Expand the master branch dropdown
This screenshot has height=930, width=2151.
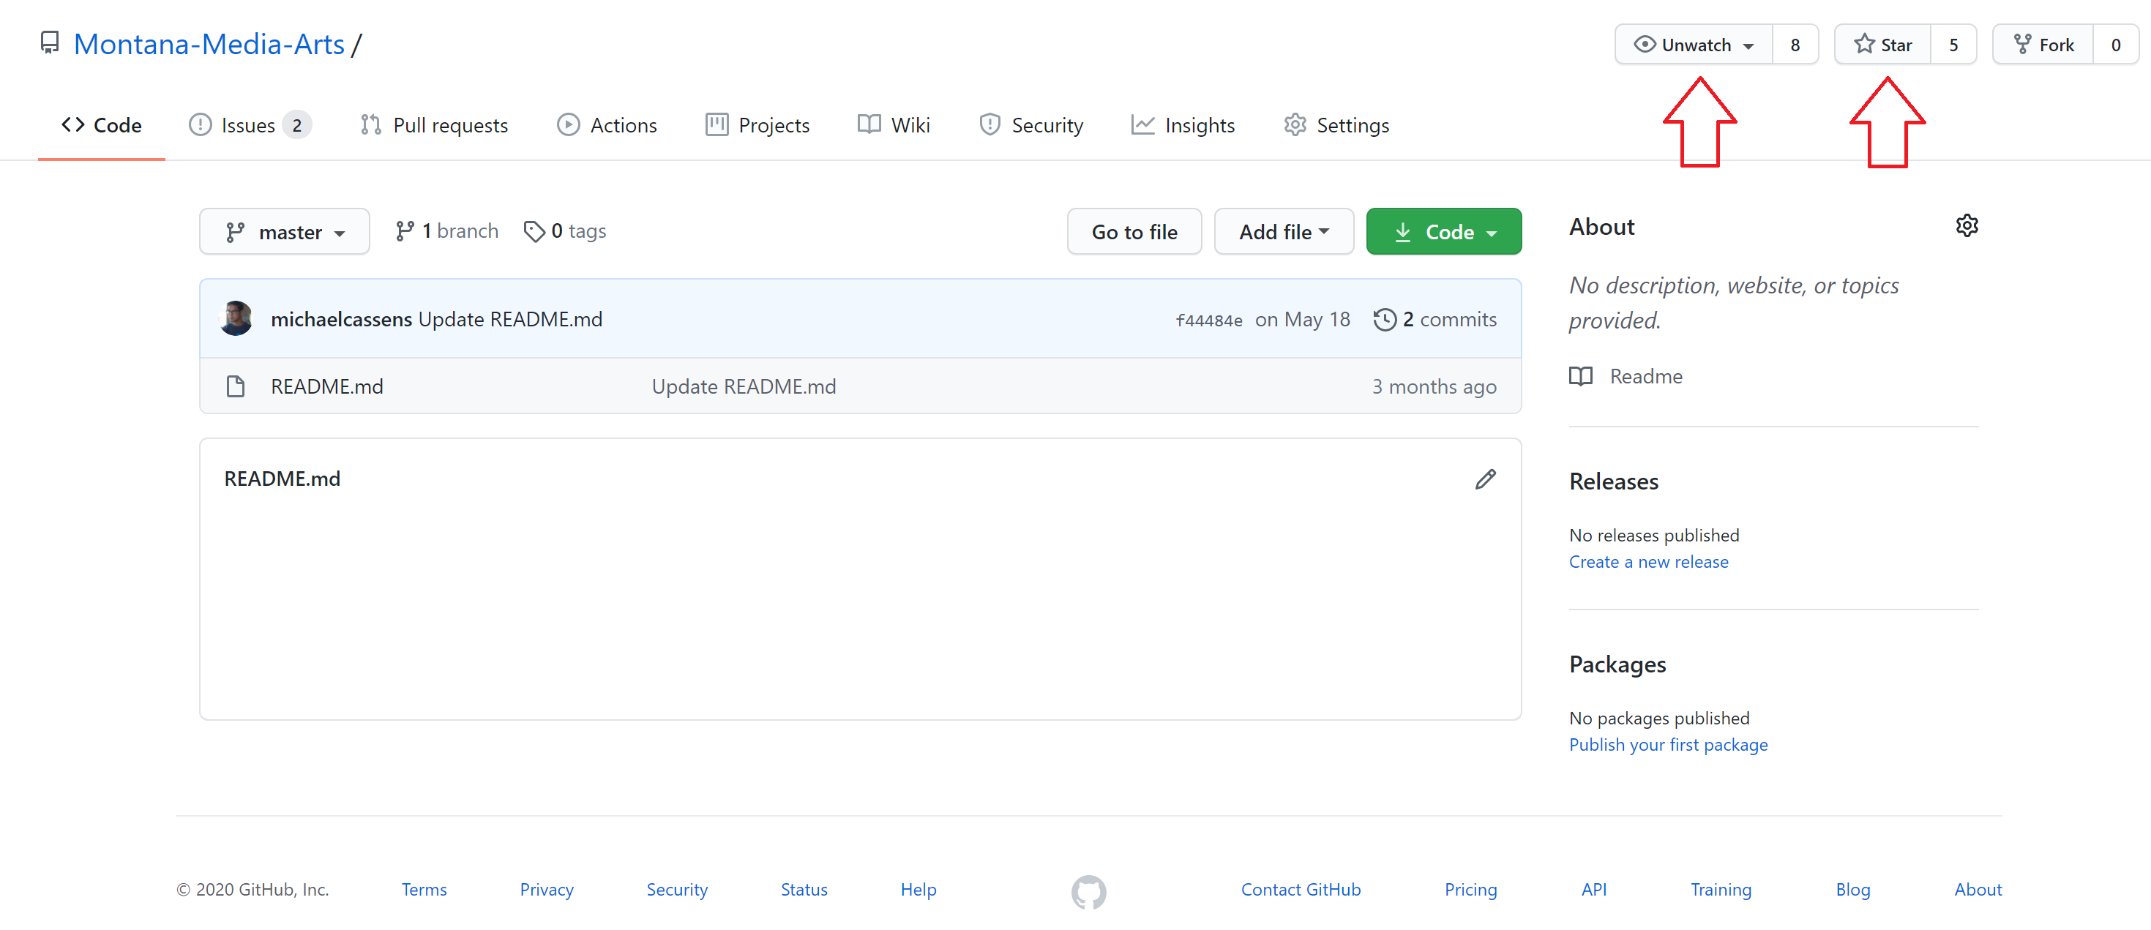pyautogui.click(x=285, y=230)
